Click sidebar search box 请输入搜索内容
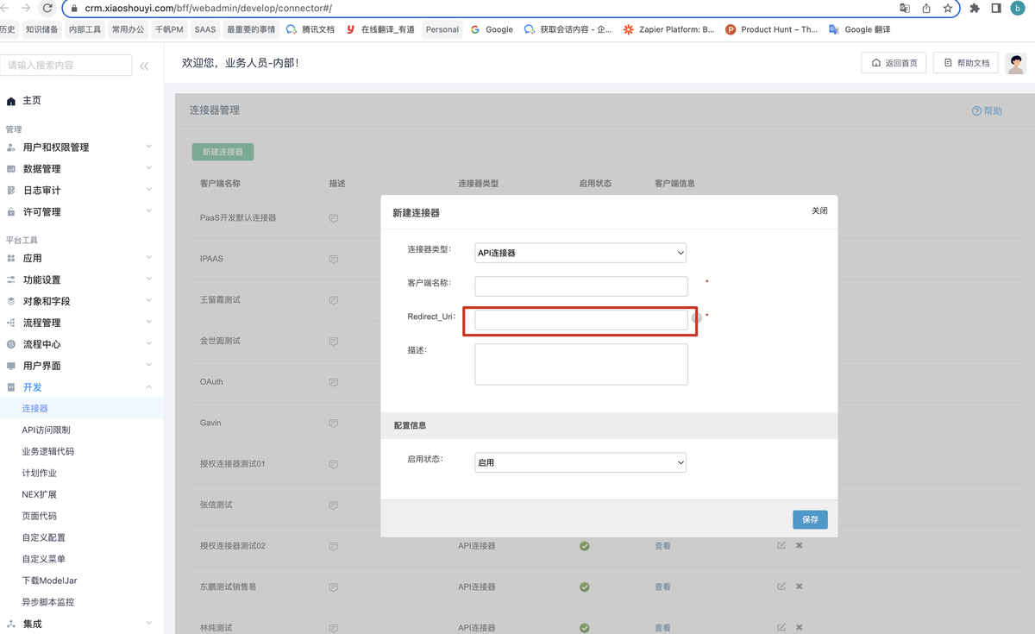The height and width of the screenshot is (634, 1035). pos(66,66)
